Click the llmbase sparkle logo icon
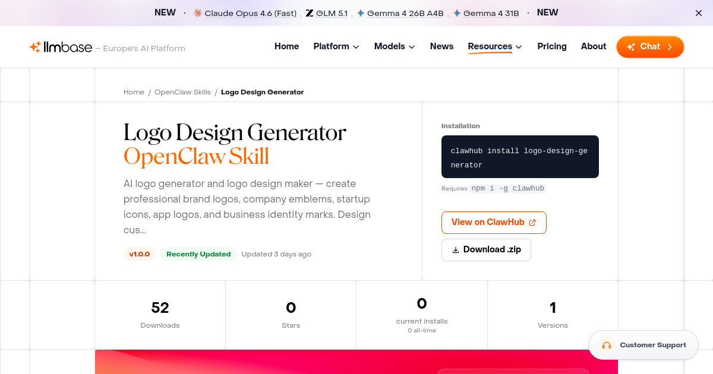713x374 pixels. [x=34, y=46]
